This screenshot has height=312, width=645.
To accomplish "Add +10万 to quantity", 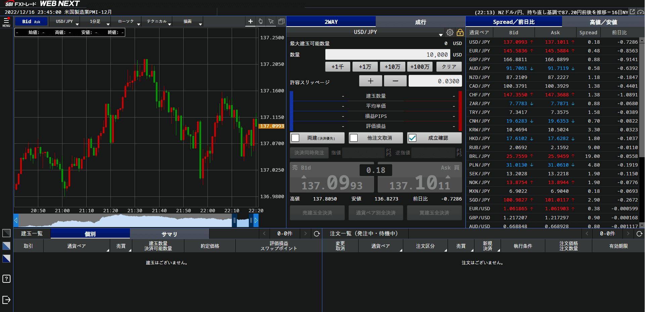I will click(x=393, y=67).
